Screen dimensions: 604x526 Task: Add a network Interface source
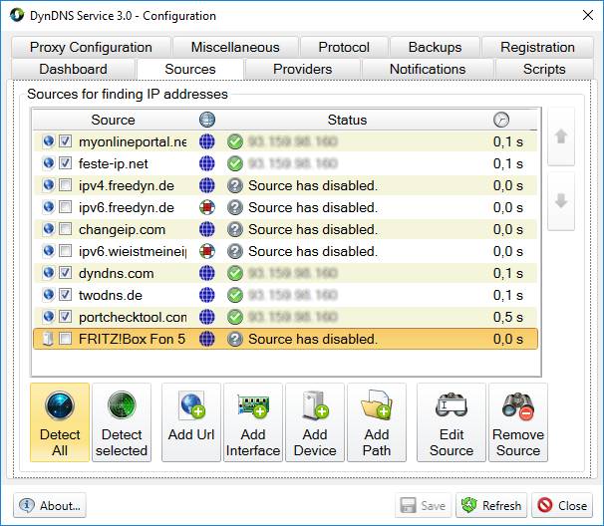coord(253,422)
